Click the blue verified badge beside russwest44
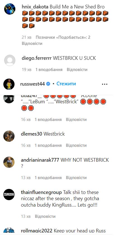This screenshot has width=115, height=240. click(48, 84)
